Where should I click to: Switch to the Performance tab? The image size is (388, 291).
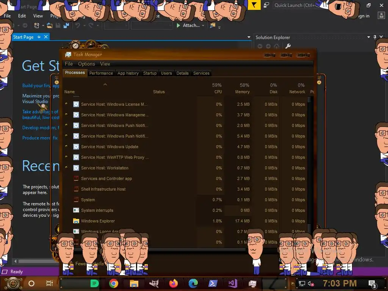click(101, 73)
